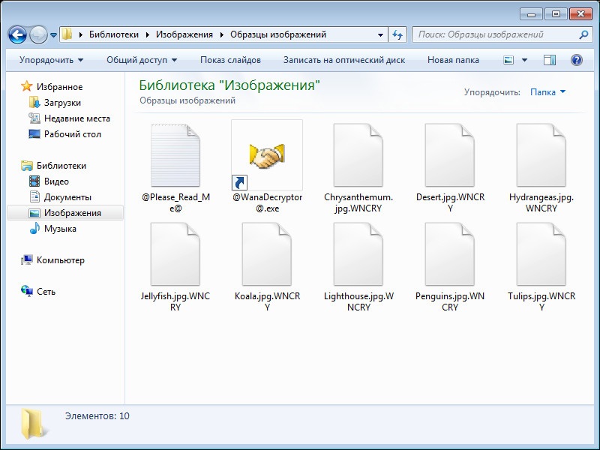Click the refresh button beside address bar
The width and height of the screenshot is (600, 450).
pos(397,34)
